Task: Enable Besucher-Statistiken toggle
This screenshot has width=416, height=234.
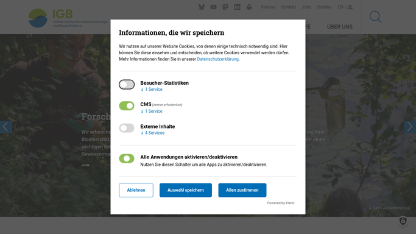Action: 127,85
